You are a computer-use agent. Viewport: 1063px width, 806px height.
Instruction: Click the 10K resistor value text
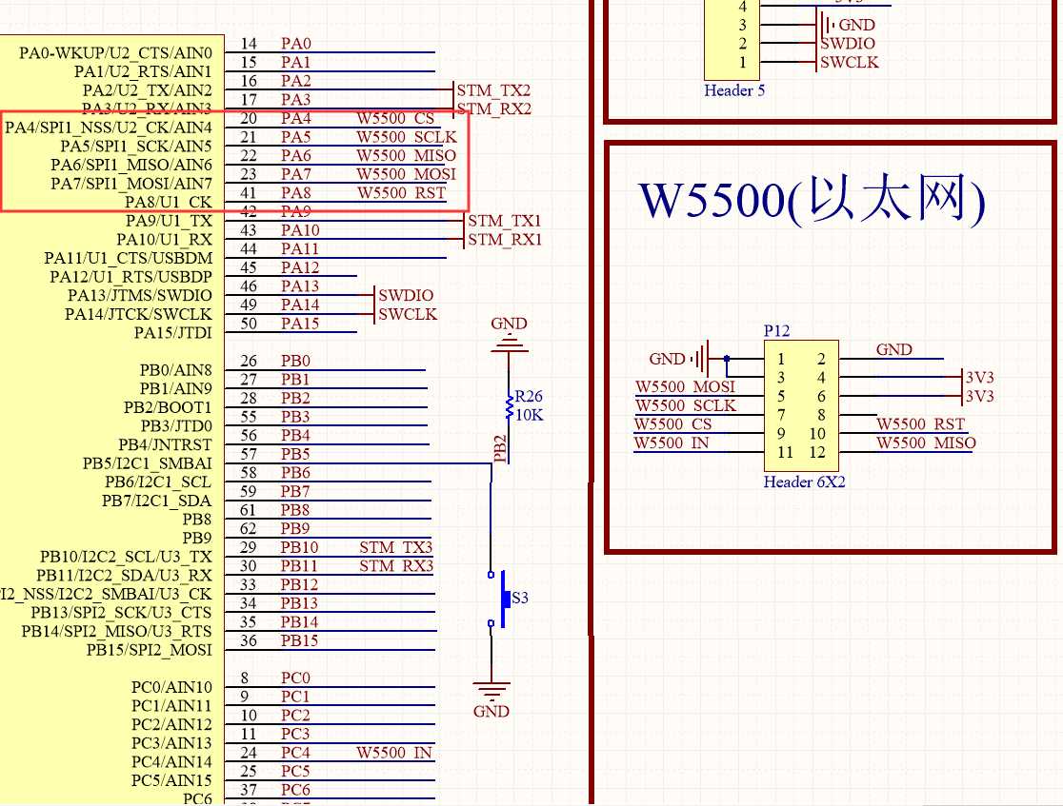pos(530,415)
